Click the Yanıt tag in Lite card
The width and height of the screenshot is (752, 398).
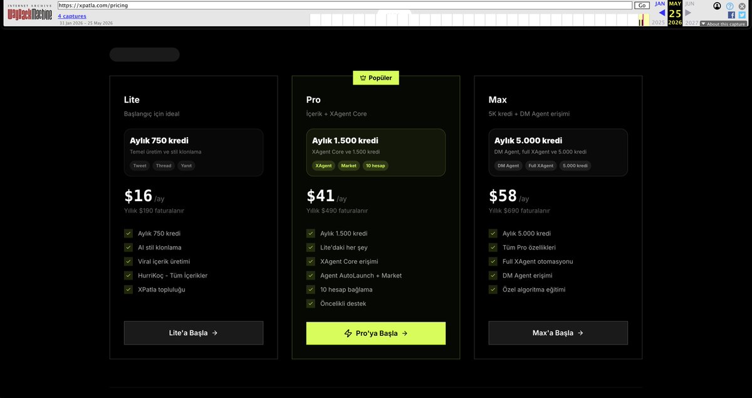(186, 166)
